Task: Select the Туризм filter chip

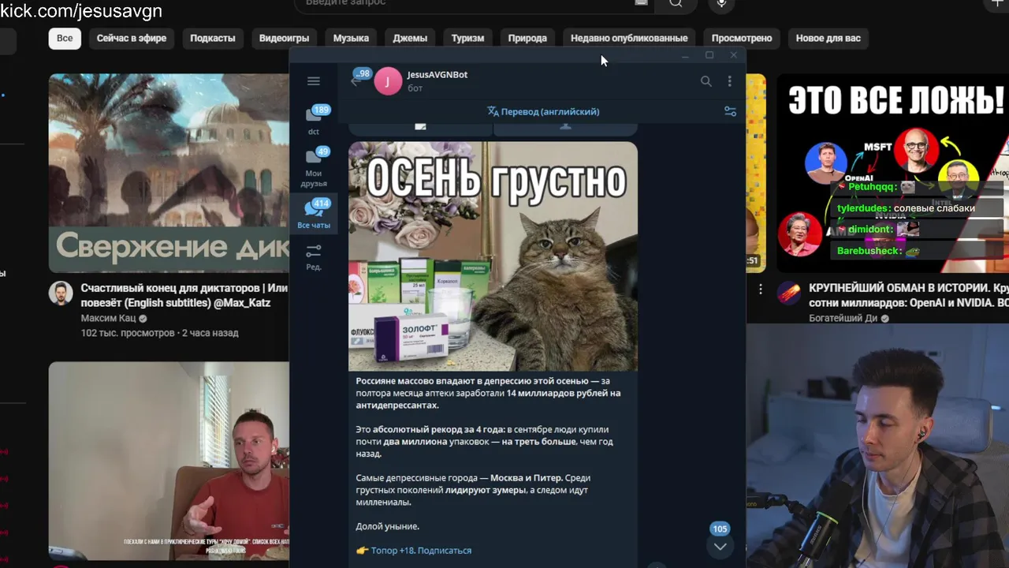Action: [x=467, y=38]
